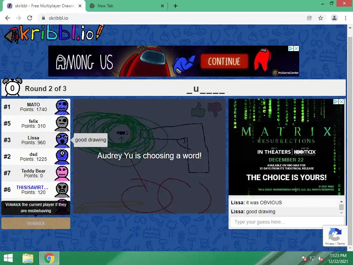Open a new tab with plus
The width and height of the screenshot is (353, 265).
[x=175, y=6]
